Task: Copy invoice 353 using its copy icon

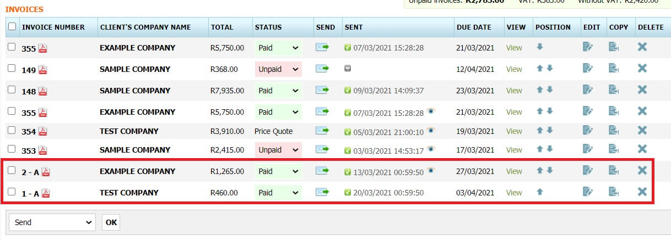Action: tap(614, 149)
